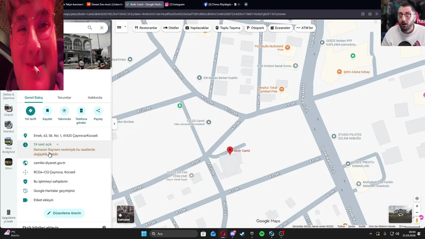Zoom in with the plus button
This screenshot has height=239, width=425.
point(417,206)
